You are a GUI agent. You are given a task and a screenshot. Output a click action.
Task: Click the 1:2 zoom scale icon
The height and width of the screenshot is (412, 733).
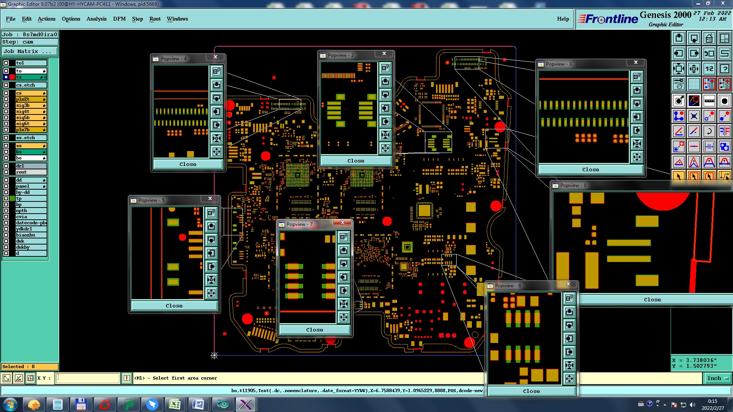coord(709,69)
